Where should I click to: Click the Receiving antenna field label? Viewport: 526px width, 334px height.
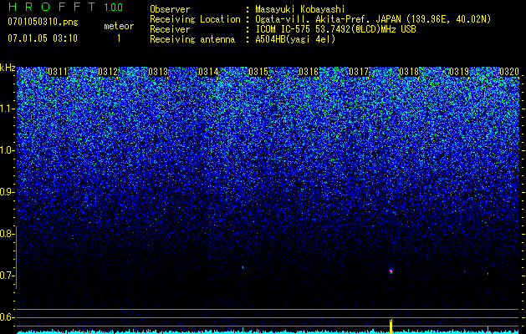[192, 39]
